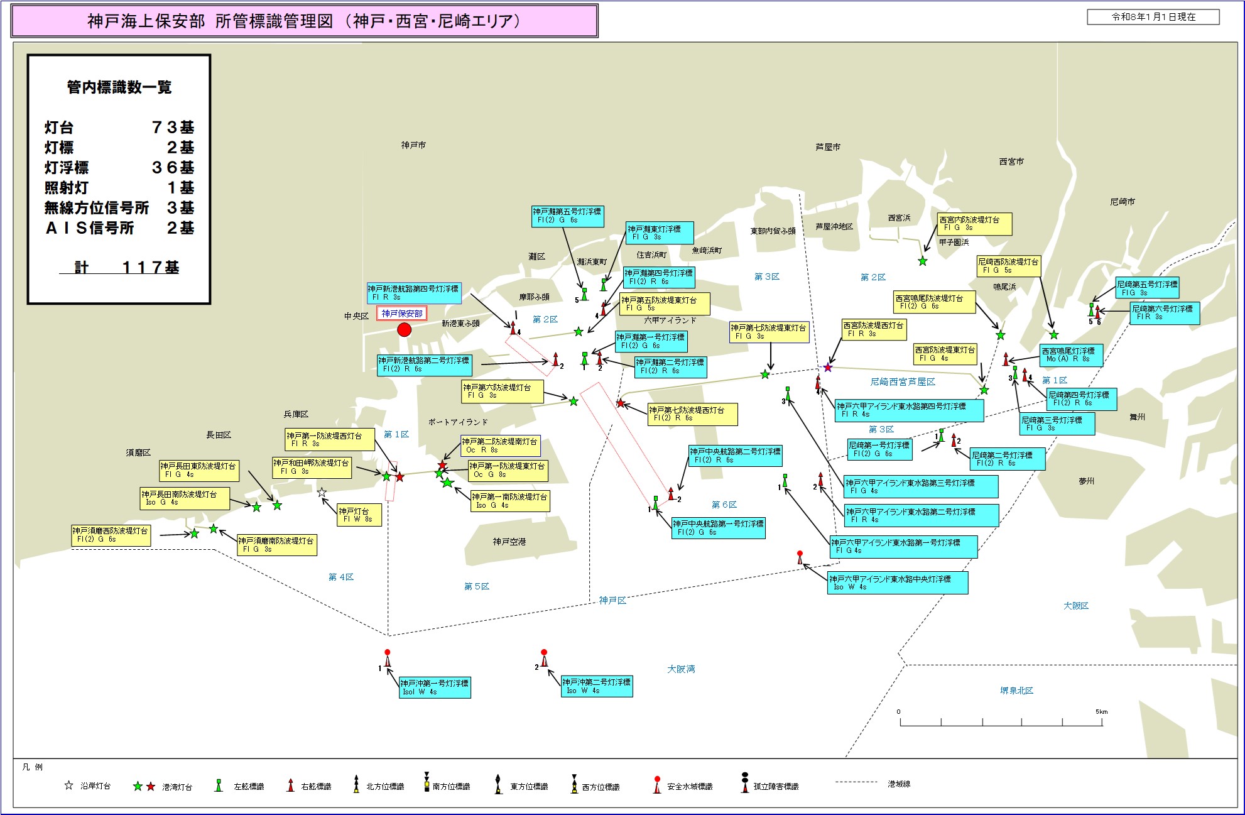Click the red star at 神戸第七防波堤西灯台
Viewport: 1245px width, 815px height.
coord(621,403)
